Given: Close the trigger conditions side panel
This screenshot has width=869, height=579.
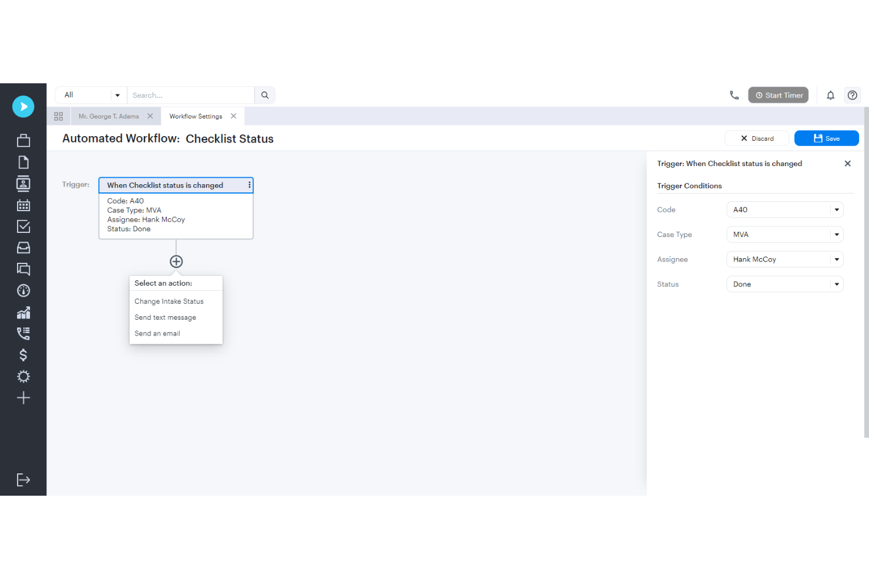Looking at the screenshot, I should point(847,164).
